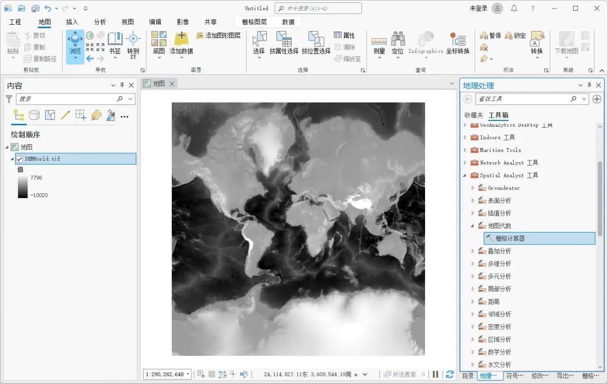Click the 粘贴 paste button
The width and height of the screenshot is (608, 384).
(x=13, y=44)
